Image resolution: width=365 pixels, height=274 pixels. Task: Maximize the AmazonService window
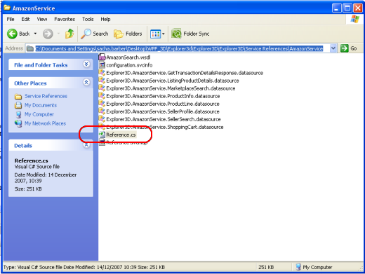[347, 8]
